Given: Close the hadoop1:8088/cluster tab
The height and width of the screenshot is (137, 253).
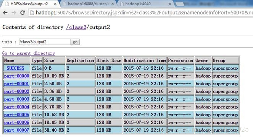Looking at the screenshot, I should pyautogui.click(x=113, y=4).
